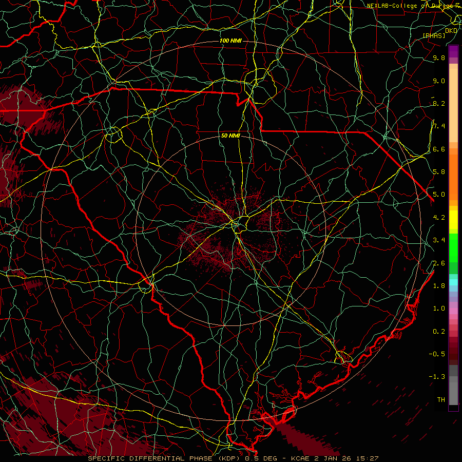Screen dimensions: 462x462
Task: Click the 5.8 legend value
Action: click(x=439, y=172)
